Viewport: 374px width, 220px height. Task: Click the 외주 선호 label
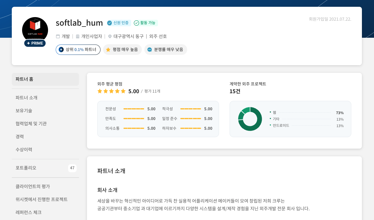(x=158, y=36)
